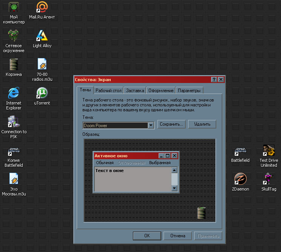Open the Заставка tab
The image size is (281, 252).
coord(135,91)
